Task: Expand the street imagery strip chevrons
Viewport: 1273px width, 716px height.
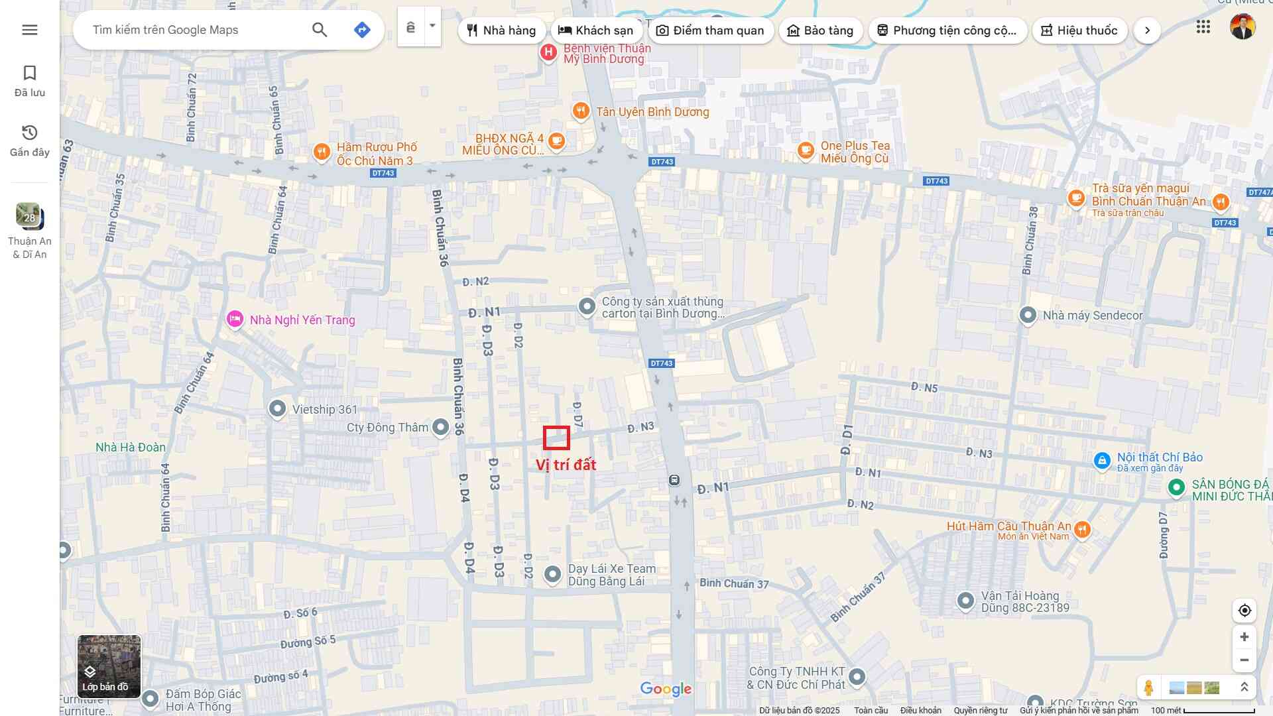Action: coord(1244,687)
